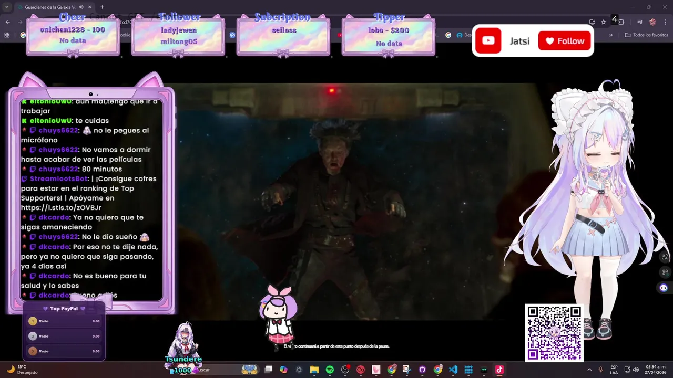
Task: Click the install-app icon in address bar
Action: click(592, 22)
